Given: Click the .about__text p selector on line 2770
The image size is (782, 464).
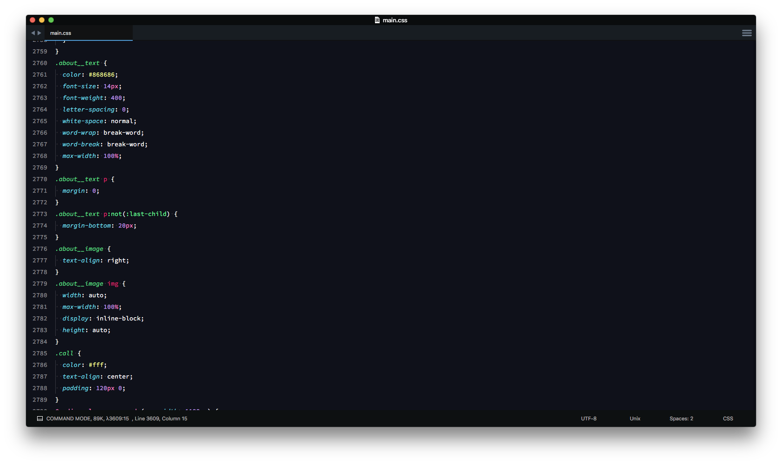Looking at the screenshot, I should tap(81, 179).
